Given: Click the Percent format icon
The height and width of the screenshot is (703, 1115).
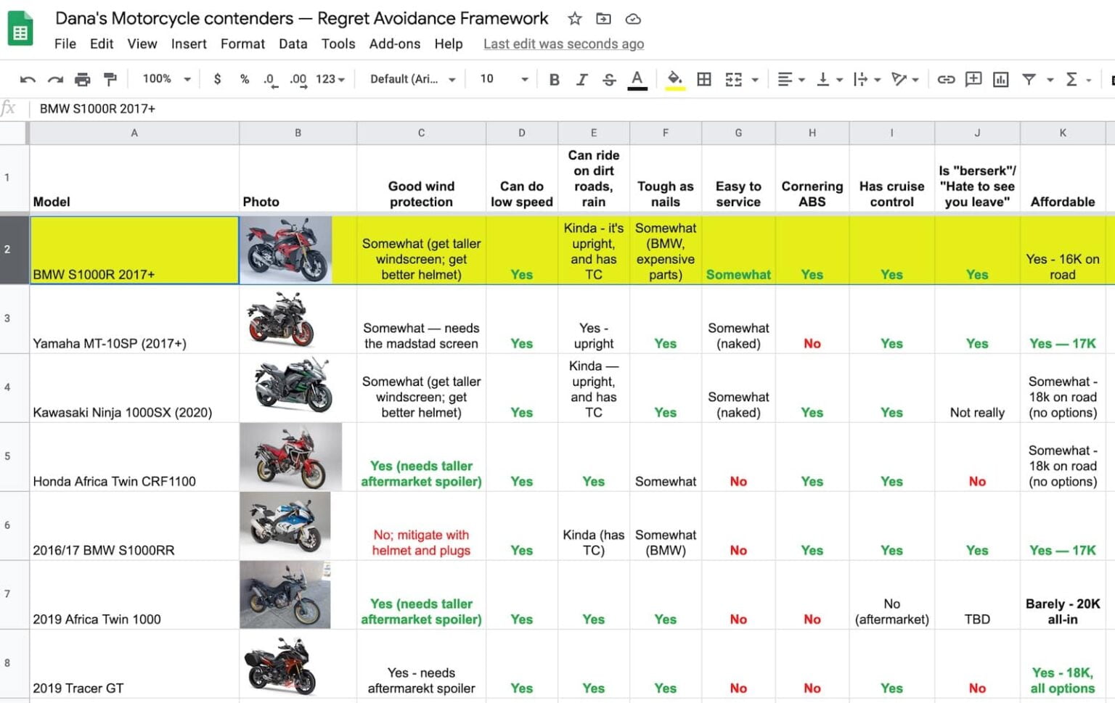Looking at the screenshot, I should click(244, 79).
